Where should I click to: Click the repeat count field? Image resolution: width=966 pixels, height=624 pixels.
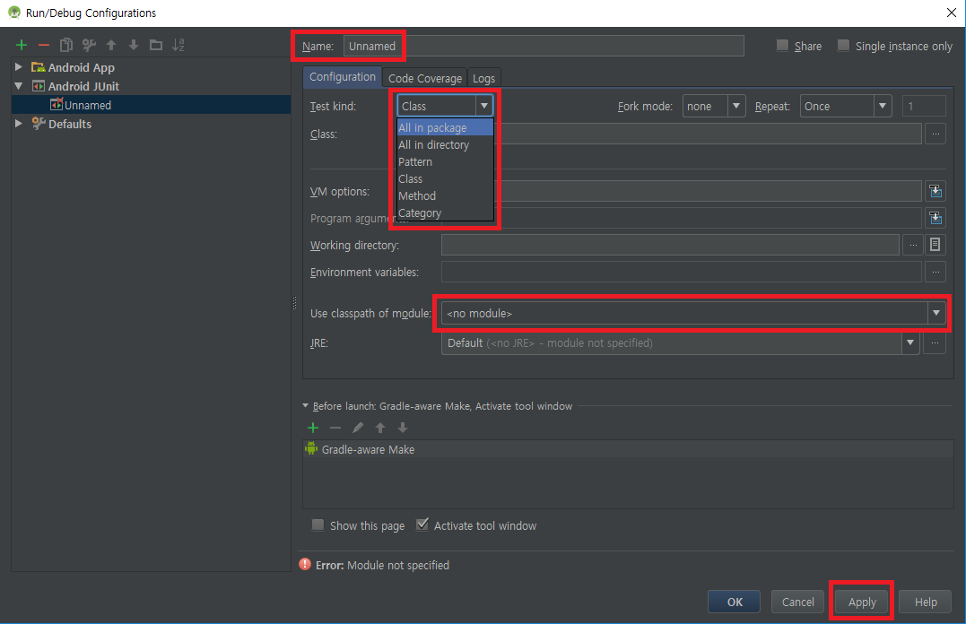coord(924,106)
